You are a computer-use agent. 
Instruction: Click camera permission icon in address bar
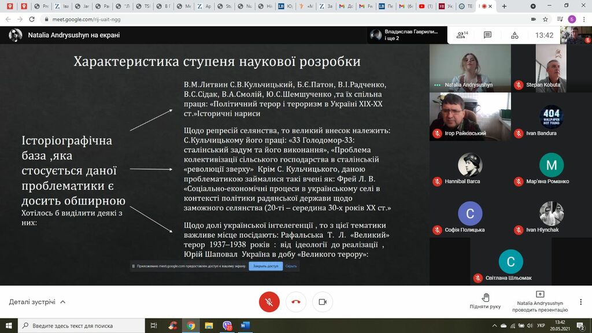(533, 19)
